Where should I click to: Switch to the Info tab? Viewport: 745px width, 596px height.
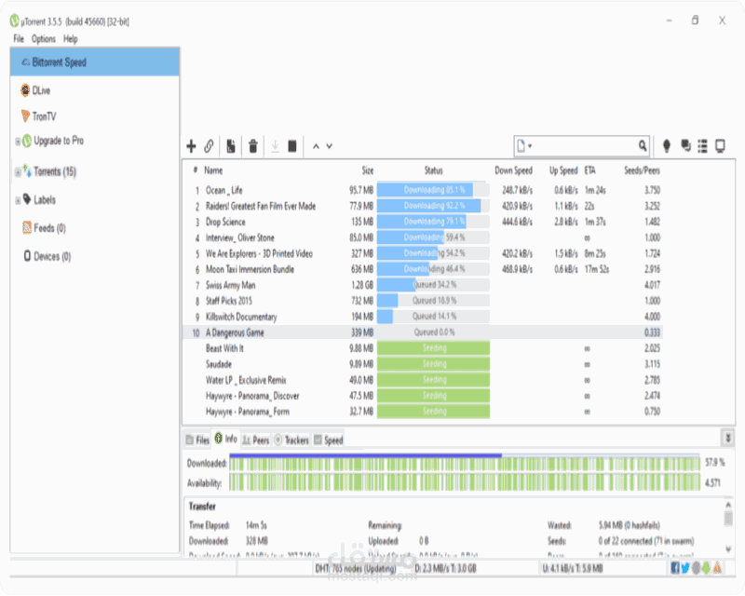click(x=226, y=439)
